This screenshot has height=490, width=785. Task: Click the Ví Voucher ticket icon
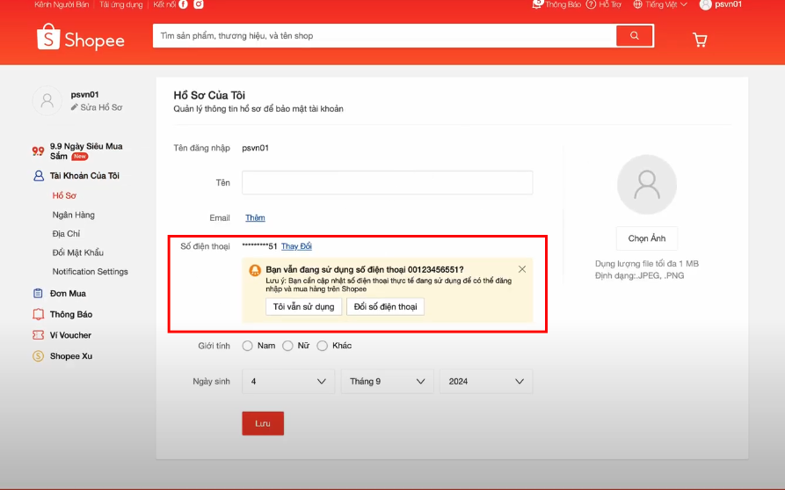pyautogui.click(x=38, y=335)
